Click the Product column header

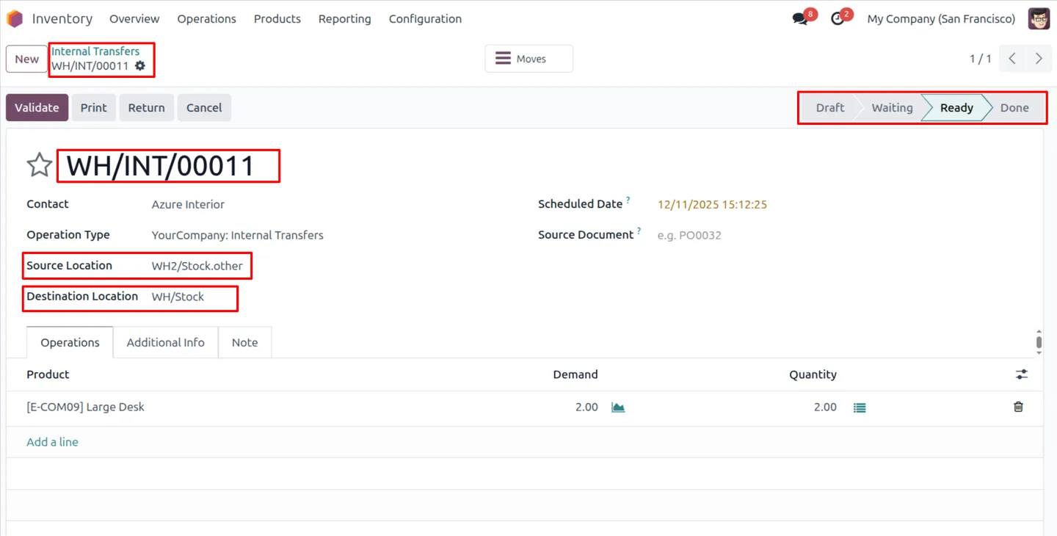(48, 374)
